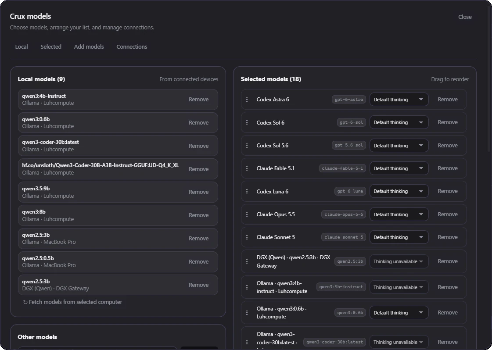Click the drag handle beside Claude Sonnet 5
The height and width of the screenshot is (350, 492).
[x=247, y=237]
